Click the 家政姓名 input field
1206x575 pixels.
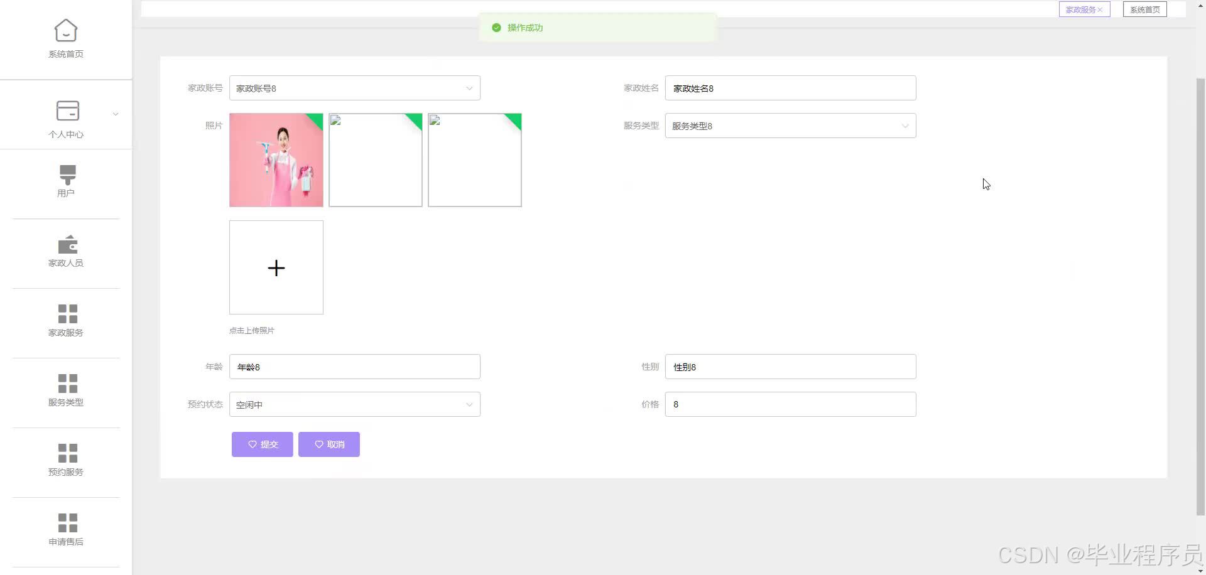coord(790,88)
